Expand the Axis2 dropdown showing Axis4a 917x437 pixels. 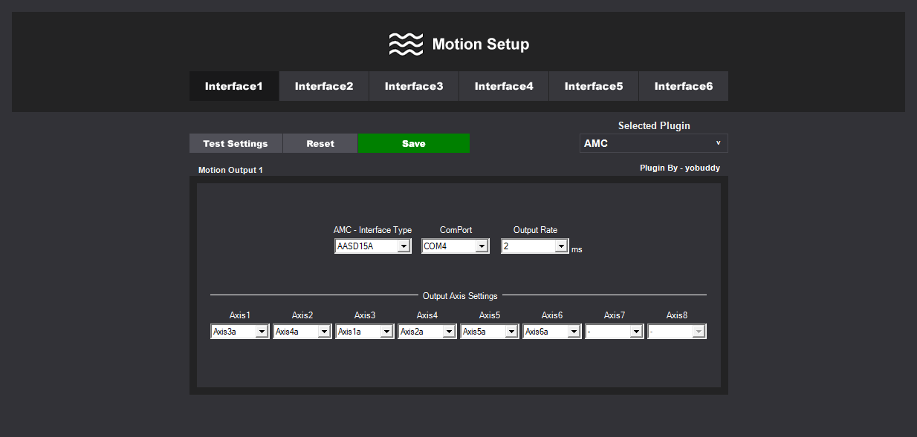pos(302,332)
